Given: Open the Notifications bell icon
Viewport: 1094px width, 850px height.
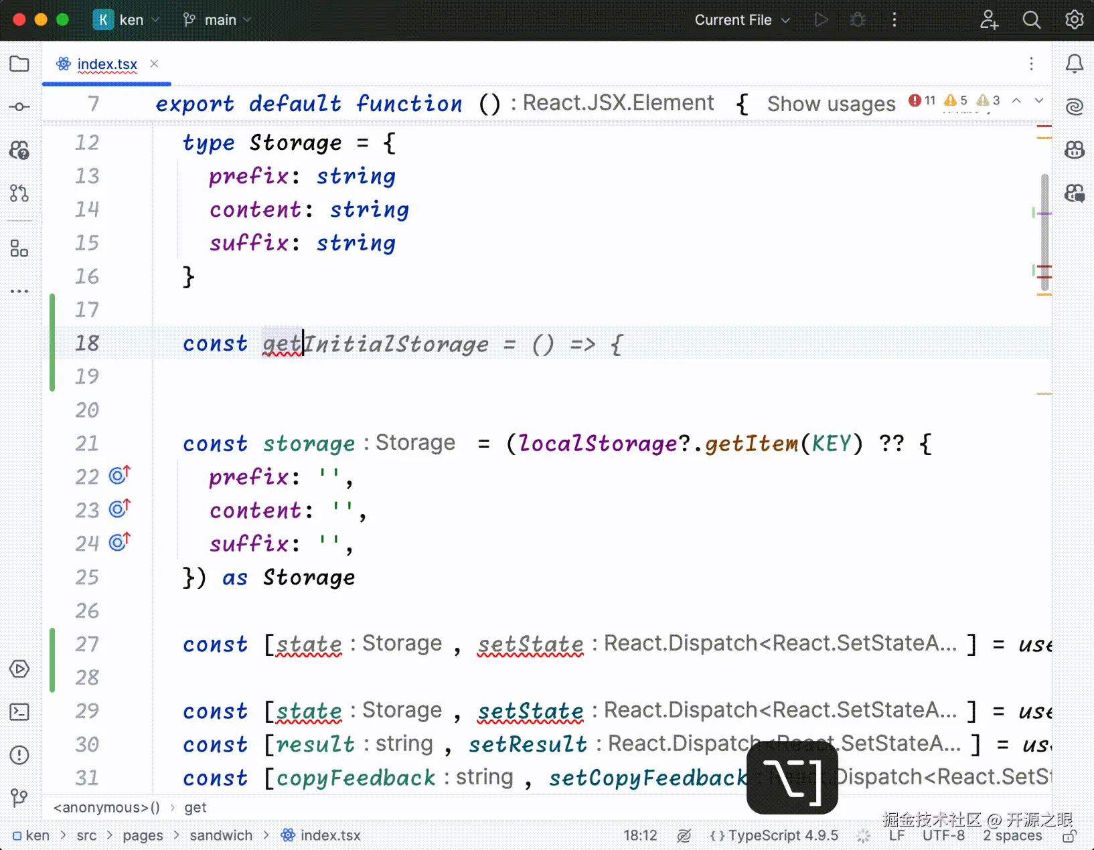Looking at the screenshot, I should pos(1075,64).
